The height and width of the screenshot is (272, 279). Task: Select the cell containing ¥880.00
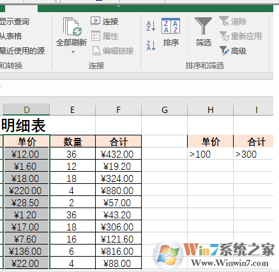tap(119, 190)
